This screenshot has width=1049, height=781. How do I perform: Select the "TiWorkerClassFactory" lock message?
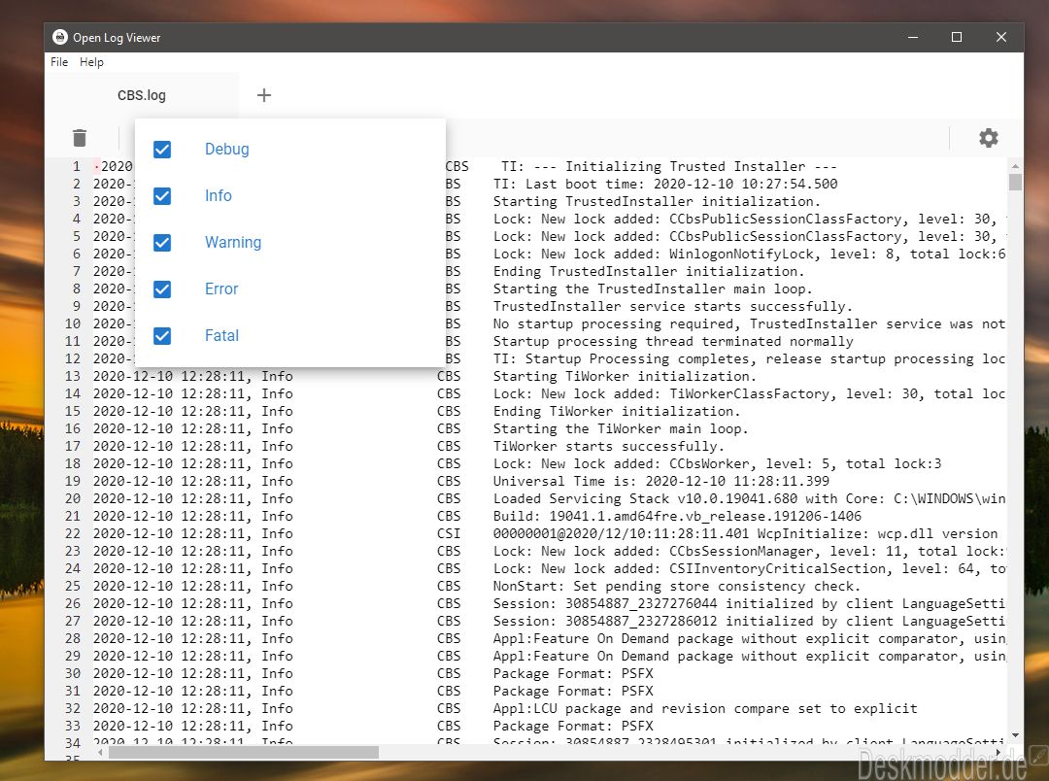coord(749,393)
